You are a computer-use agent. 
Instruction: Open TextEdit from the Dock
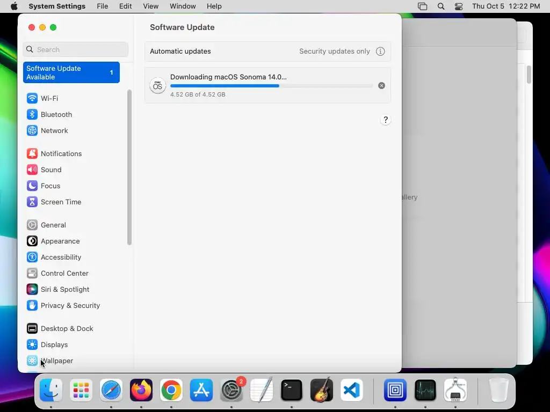[262, 390]
